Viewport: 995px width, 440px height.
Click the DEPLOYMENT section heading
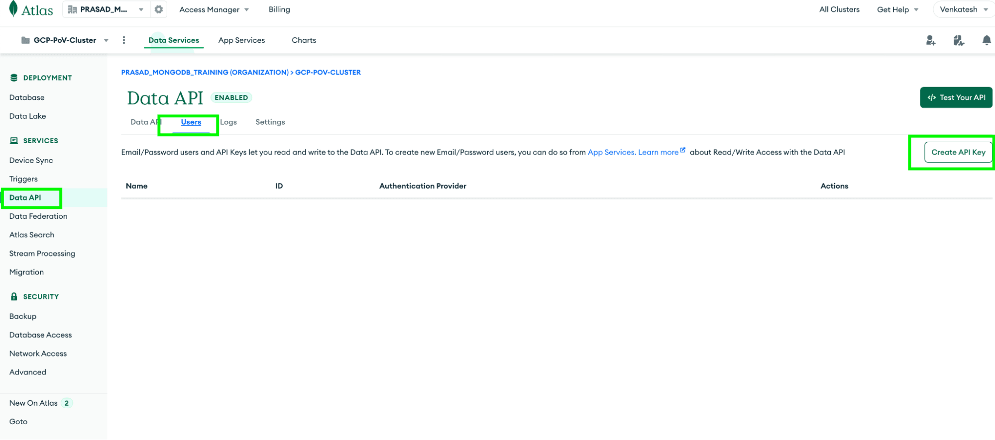(x=47, y=78)
